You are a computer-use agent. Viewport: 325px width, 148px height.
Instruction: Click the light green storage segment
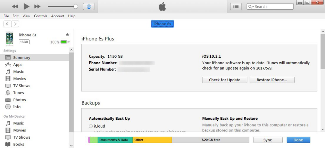94,140
